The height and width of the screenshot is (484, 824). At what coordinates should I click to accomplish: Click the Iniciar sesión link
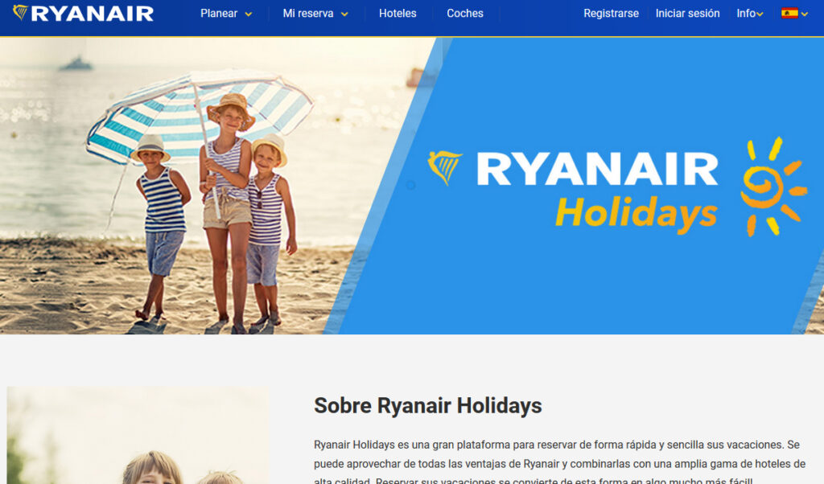687,13
